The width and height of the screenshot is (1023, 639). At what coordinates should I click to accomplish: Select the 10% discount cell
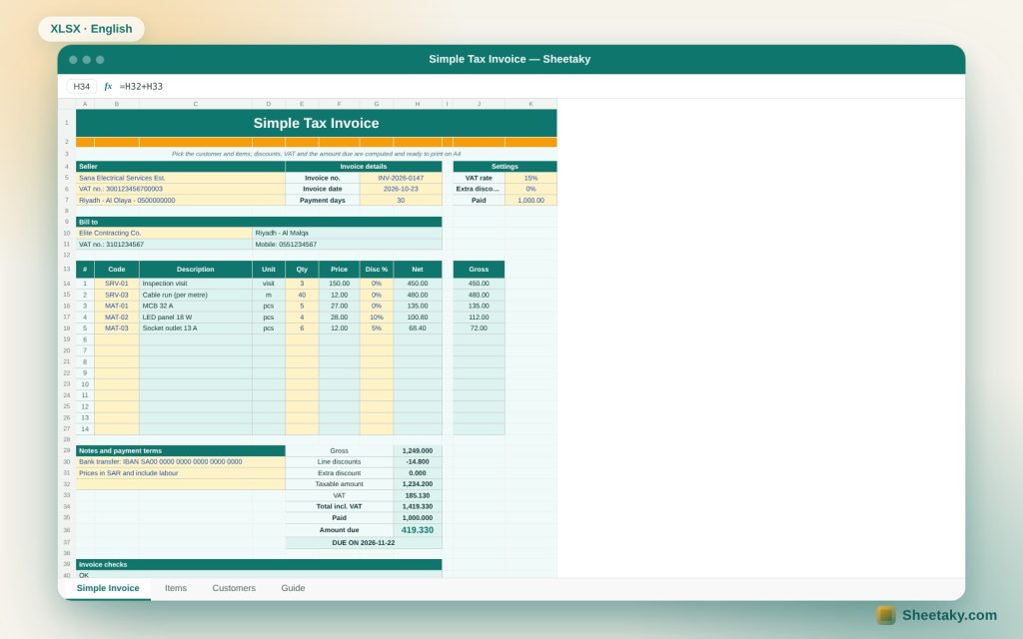coord(377,317)
